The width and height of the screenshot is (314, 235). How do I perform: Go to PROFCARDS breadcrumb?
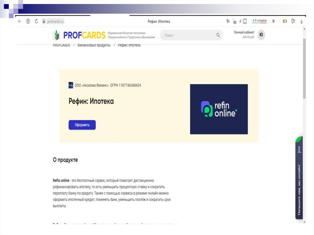pyautogui.click(x=61, y=45)
